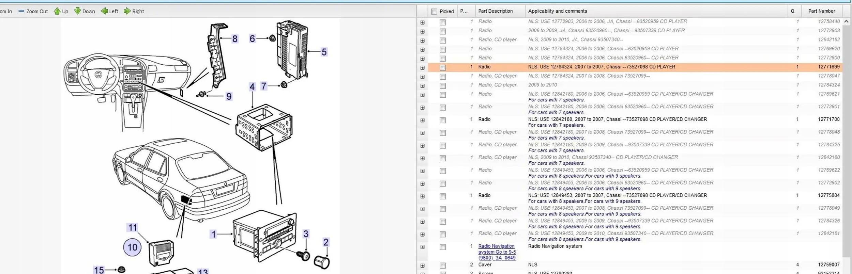This screenshot has height=274, width=852.
Task: Expand the row for part 12842180
Action: click(423, 159)
